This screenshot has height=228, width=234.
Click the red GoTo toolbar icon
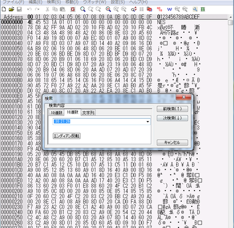[x=159, y=9]
